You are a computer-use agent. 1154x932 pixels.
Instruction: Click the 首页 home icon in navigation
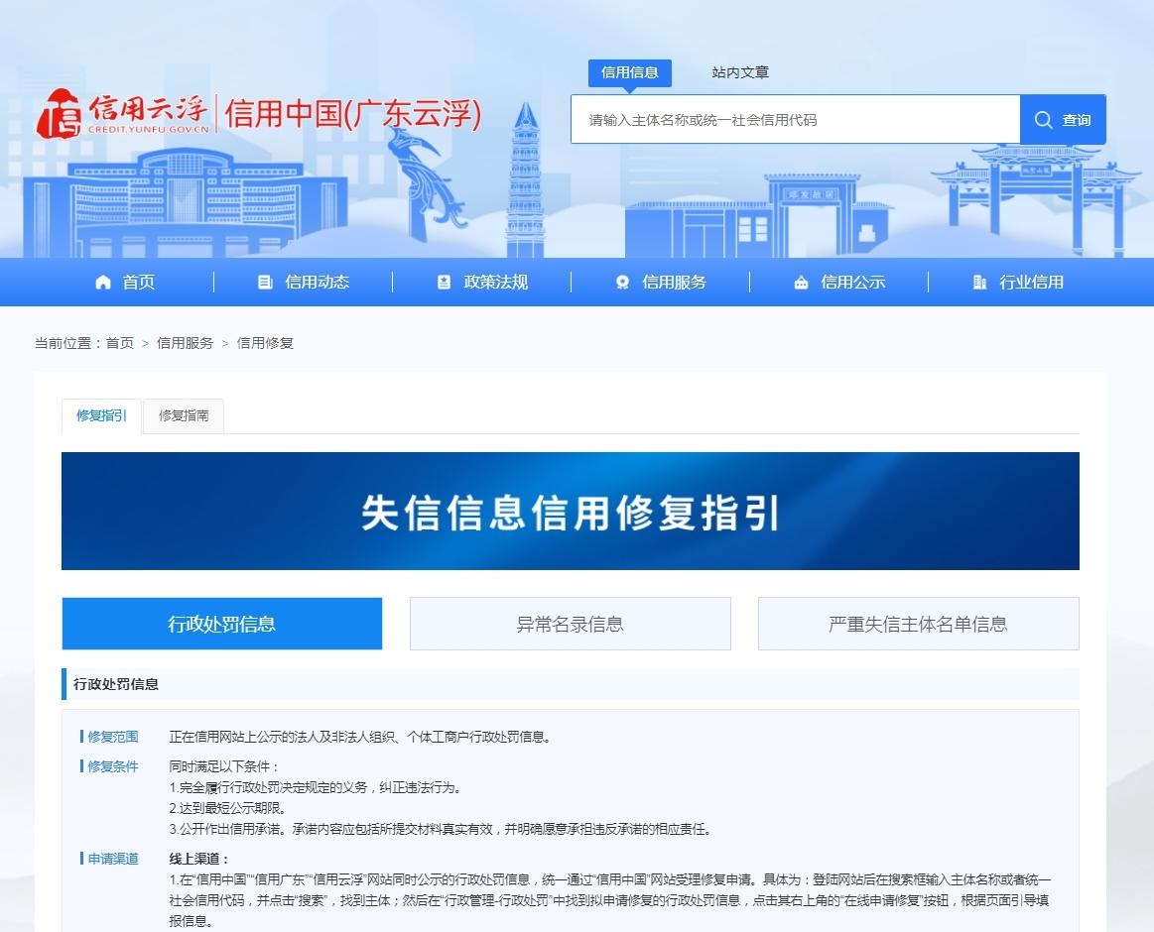(102, 282)
